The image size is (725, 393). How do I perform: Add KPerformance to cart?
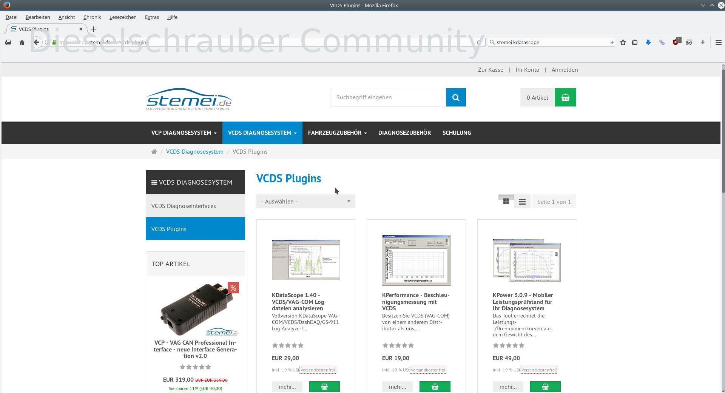click(x=435, y=387)
